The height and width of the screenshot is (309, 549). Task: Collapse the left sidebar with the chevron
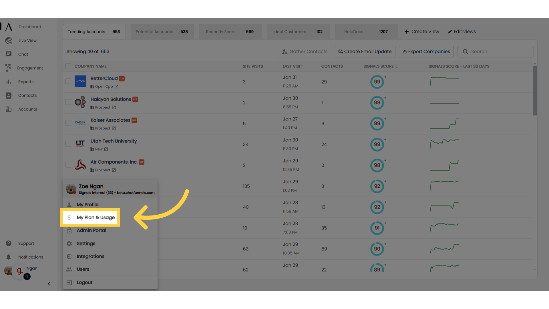click(49, 284)
